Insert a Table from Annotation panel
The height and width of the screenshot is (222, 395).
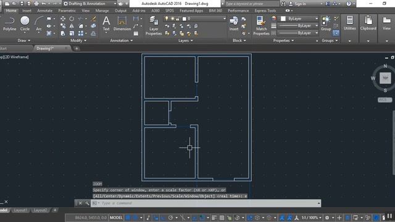point(136,33)
